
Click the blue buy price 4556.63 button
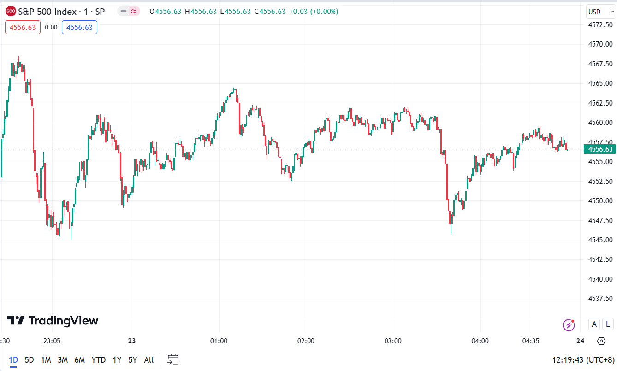pyautogui.click(x=79, y=27)
